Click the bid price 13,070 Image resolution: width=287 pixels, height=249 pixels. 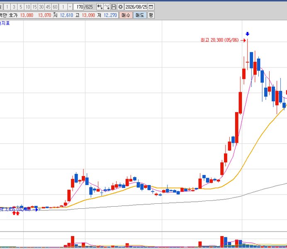pos(45,15)
